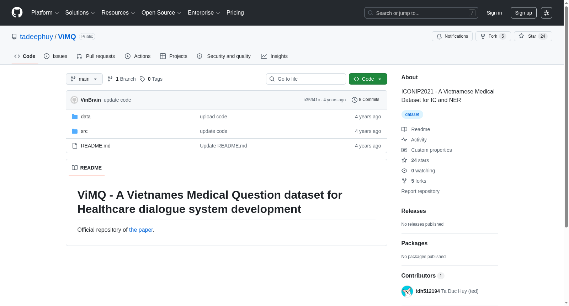Open the green Code dropdown button
569x306 pixels.
(368, 79)
